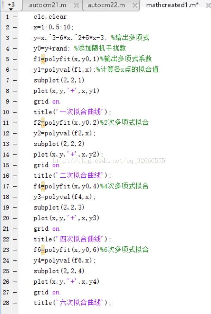Click 'y=x.^3-6*x.^2+5*x-3;' code
The height and width of the screenshot is (314, 211).
coord(70,38)
